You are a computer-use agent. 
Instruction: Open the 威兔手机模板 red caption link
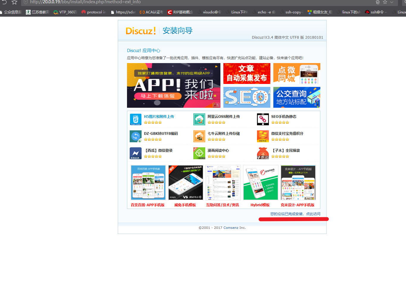[185, 205]
